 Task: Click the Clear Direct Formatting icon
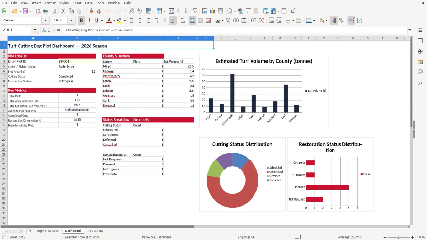(x=98, y=11)
